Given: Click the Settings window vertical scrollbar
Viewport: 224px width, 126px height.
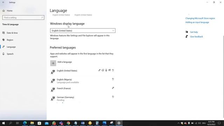Looking at the screenshot, I should pos(223,76).
